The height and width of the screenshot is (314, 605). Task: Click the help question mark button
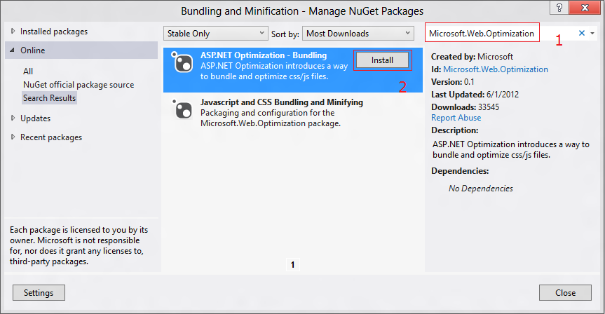[559, 7]
